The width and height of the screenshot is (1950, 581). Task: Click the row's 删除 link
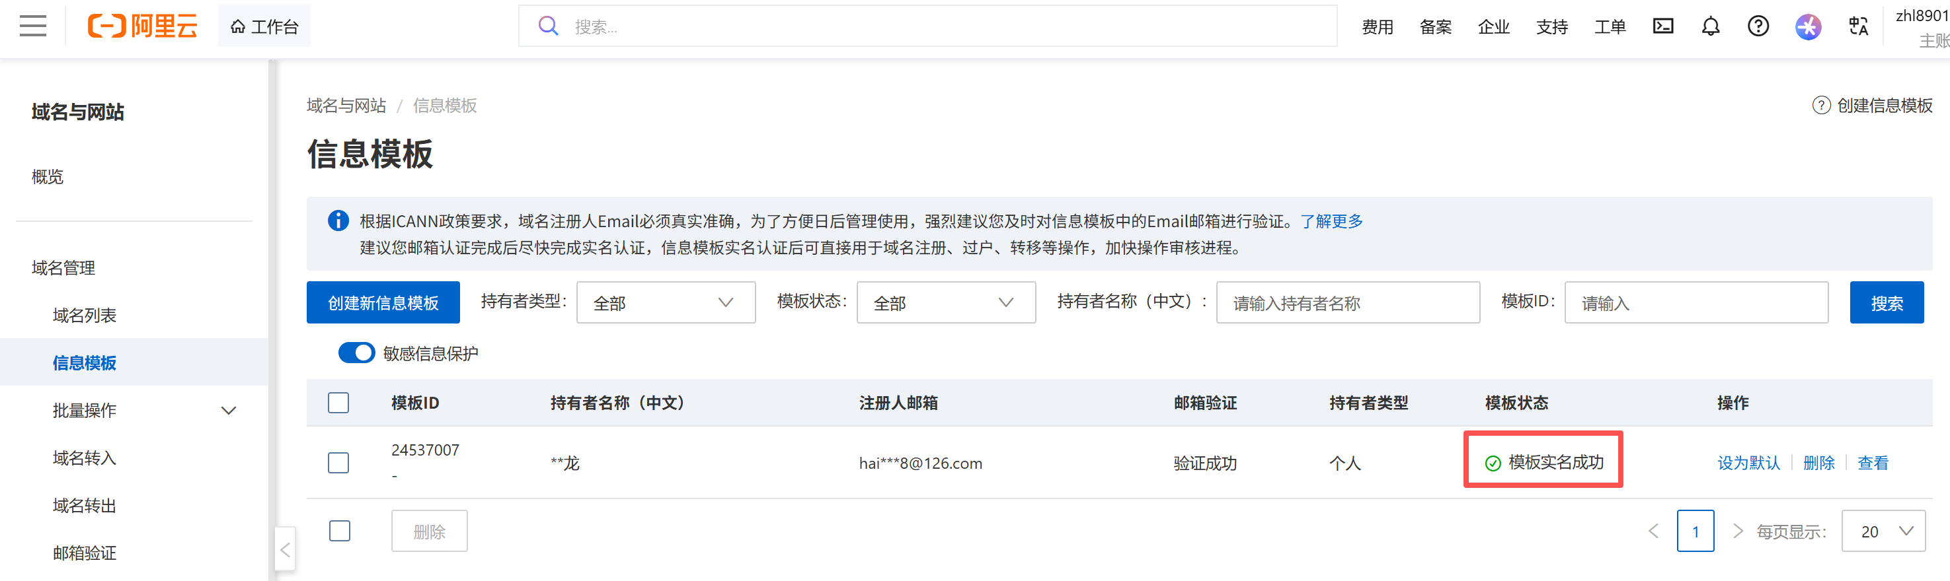1819,463
